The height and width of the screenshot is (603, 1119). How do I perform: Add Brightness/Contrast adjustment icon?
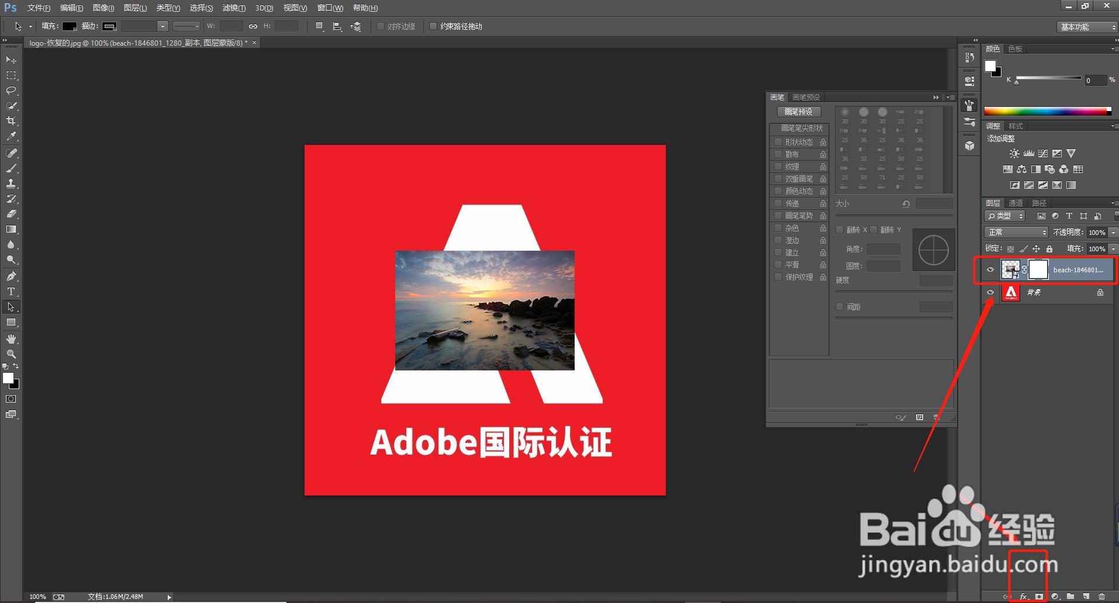click(1014, 154)
